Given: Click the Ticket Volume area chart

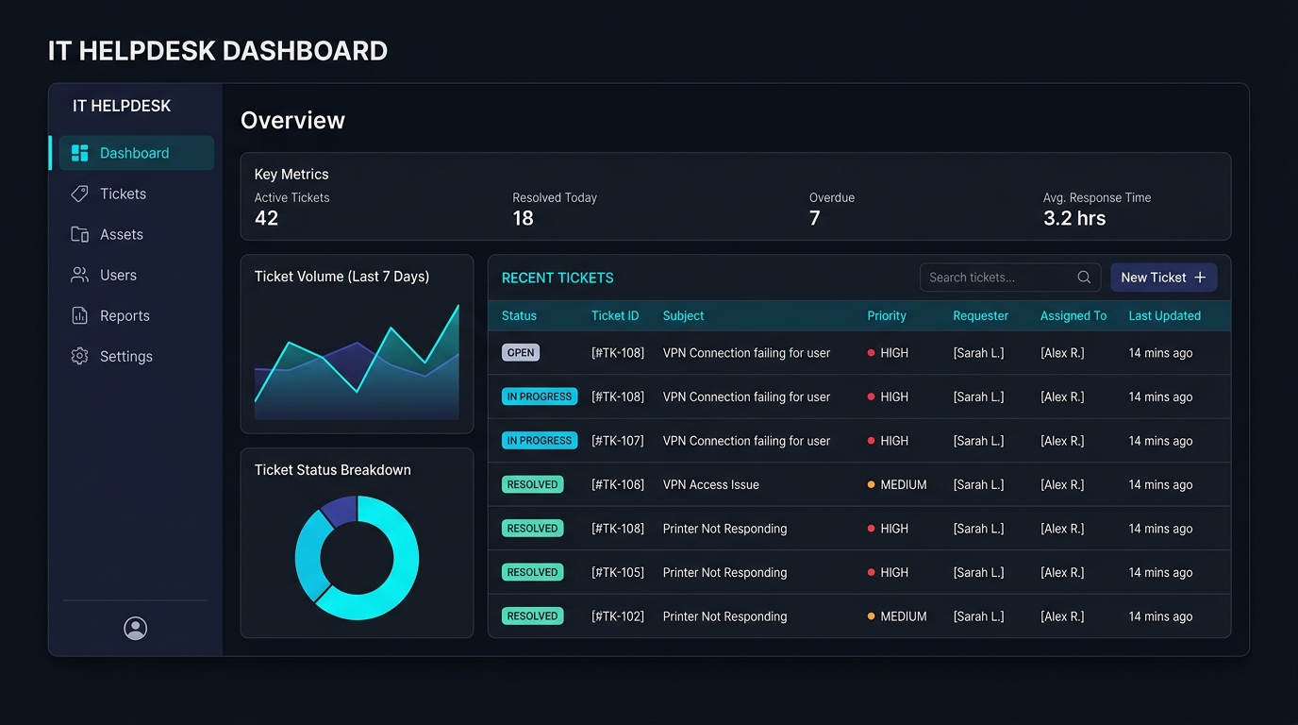Looking at the screenshot, I should click(357, 362).
